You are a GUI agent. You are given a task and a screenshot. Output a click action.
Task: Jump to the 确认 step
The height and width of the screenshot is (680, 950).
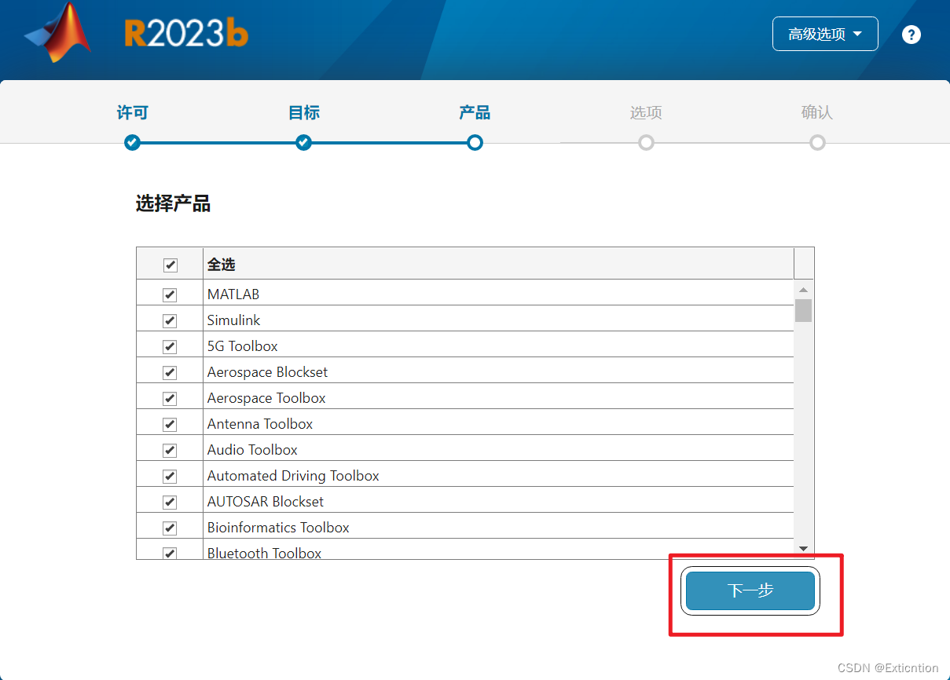[x=817, y=112]
